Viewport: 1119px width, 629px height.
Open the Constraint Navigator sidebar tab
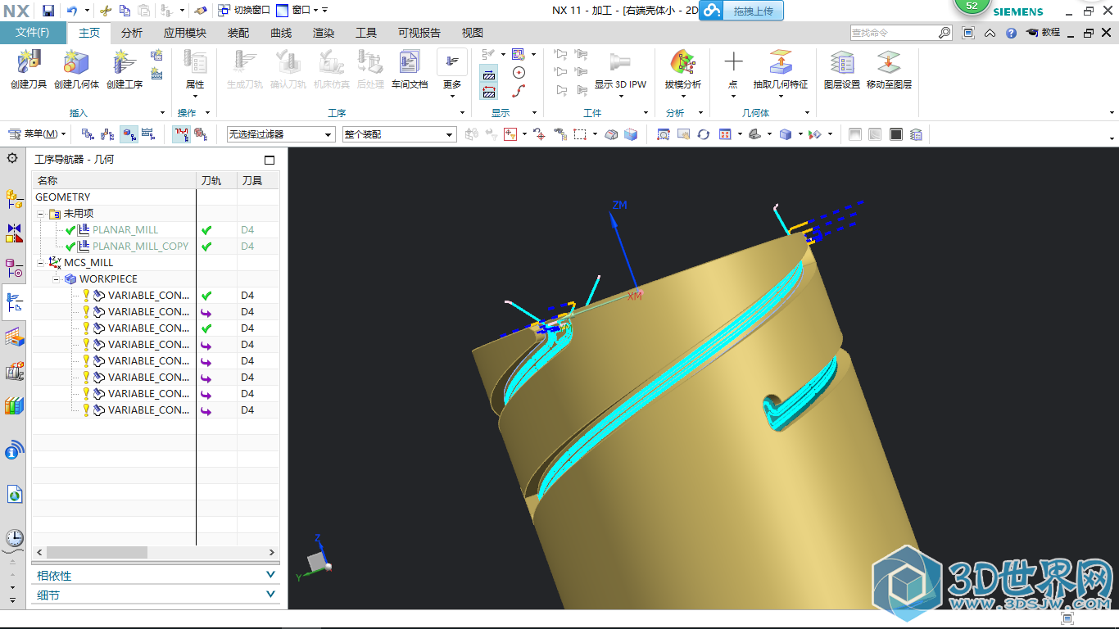click(x=14, y=233)
